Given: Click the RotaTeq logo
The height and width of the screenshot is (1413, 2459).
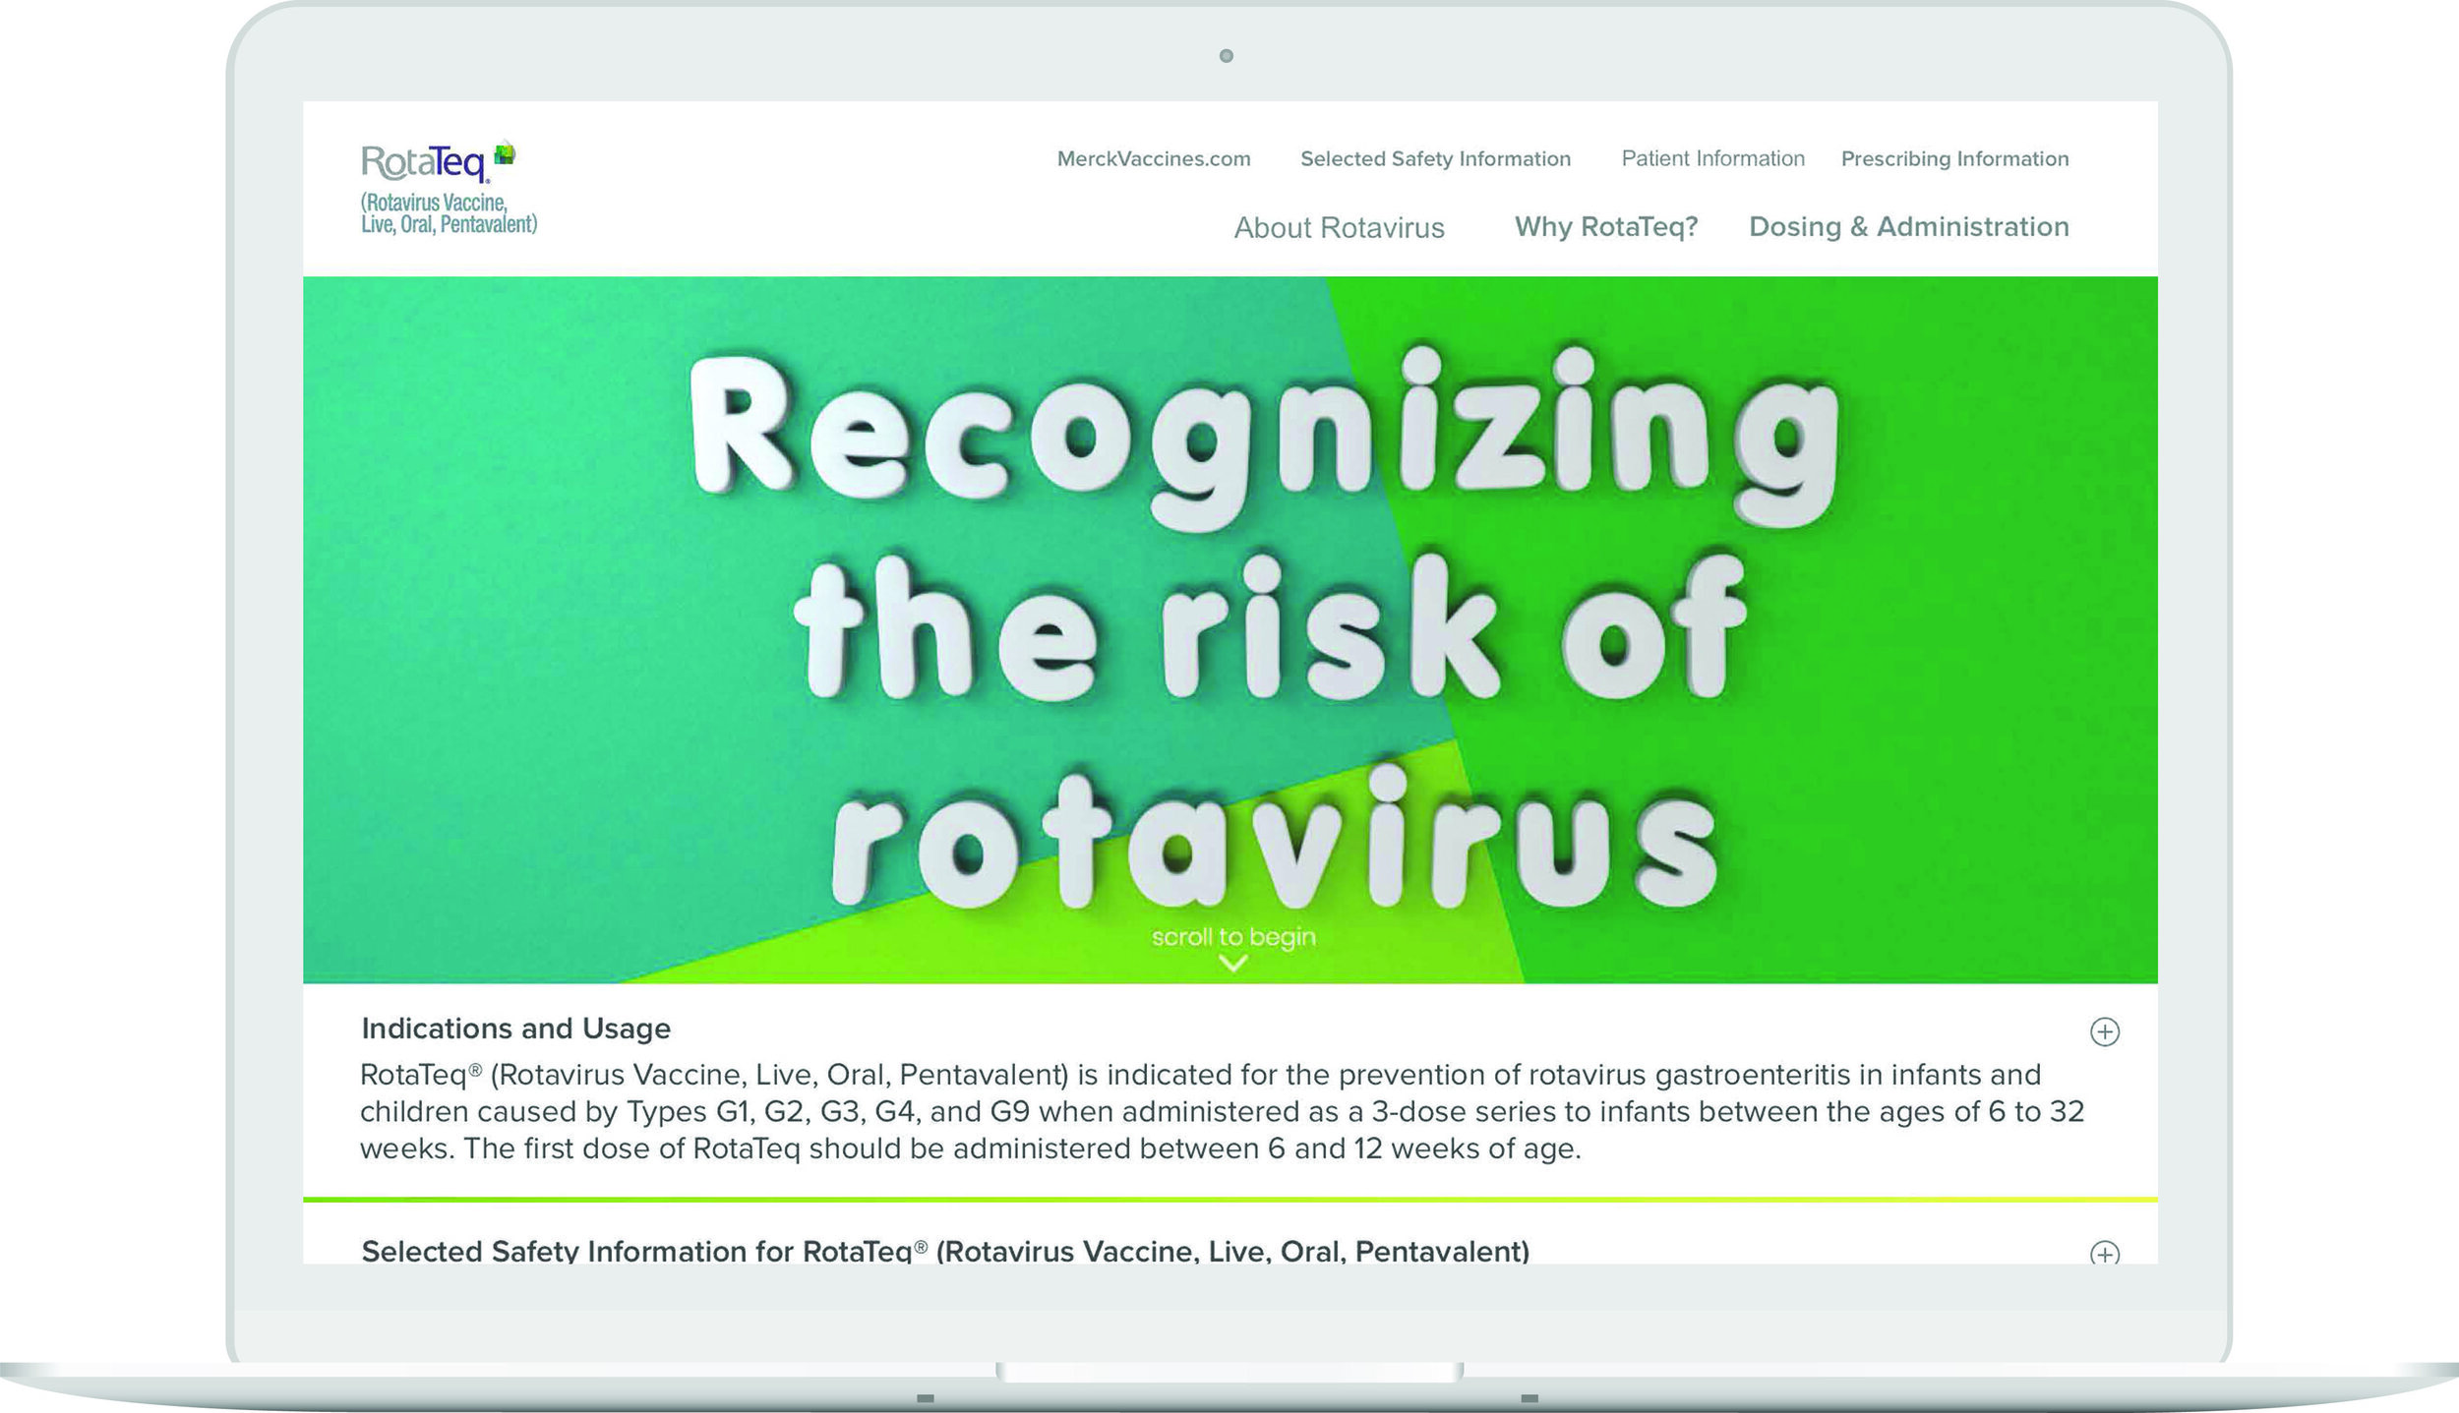Looking at the screenshot, I should click(439, 161).
